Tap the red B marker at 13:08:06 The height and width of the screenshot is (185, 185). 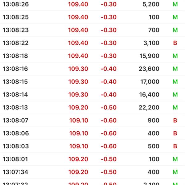[x=175, y=133]
